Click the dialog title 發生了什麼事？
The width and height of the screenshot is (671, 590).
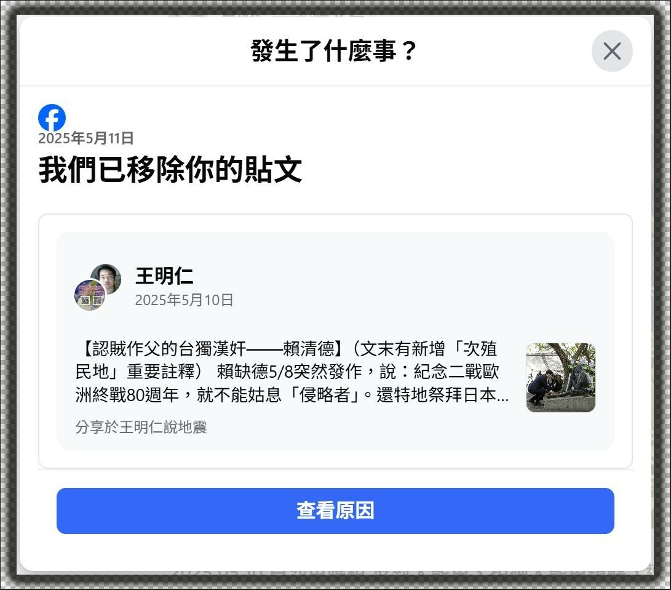333,50
